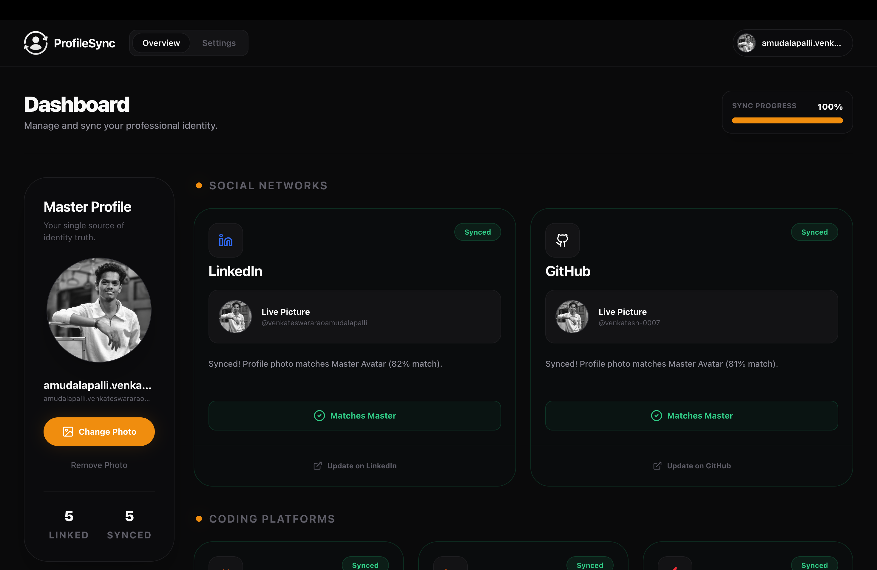Click the LinkedIn logo icon
This screenshot has width=877, height=570.
click(x=226, y=240)
